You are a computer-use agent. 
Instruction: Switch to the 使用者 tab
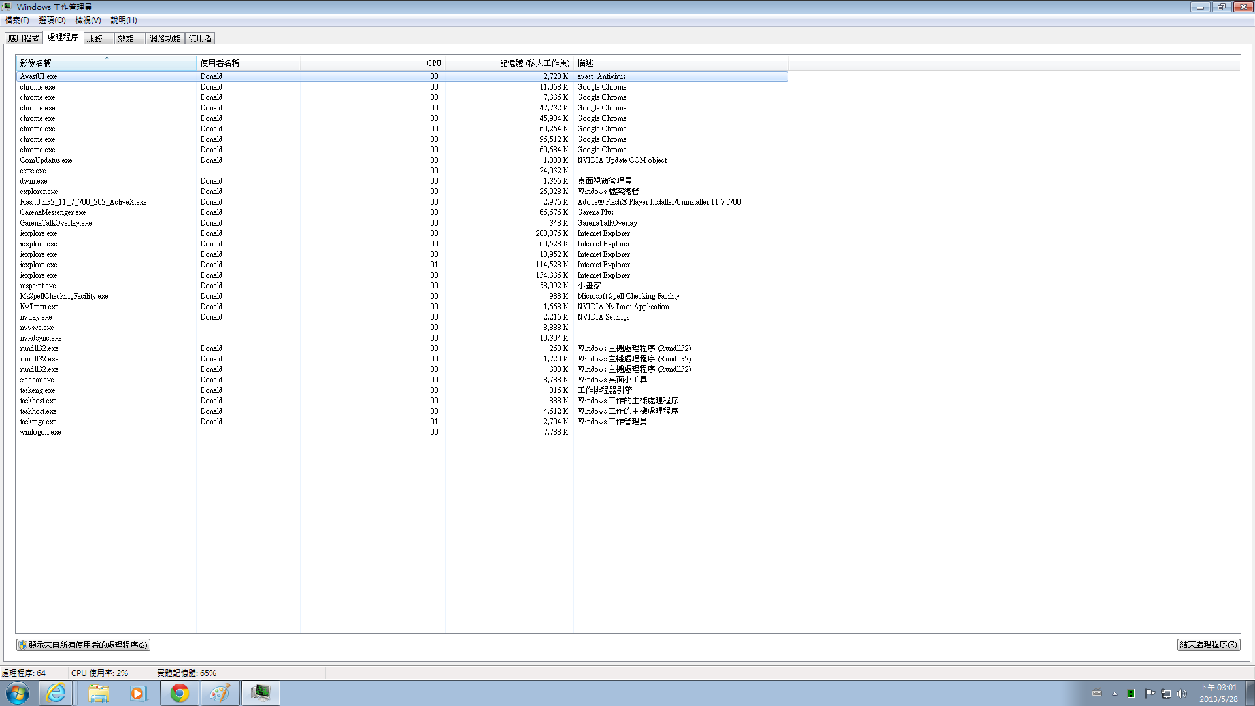point(200,39)
